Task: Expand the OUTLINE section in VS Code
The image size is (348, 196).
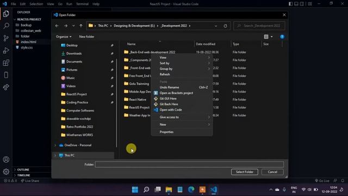Action: (23, 169)
